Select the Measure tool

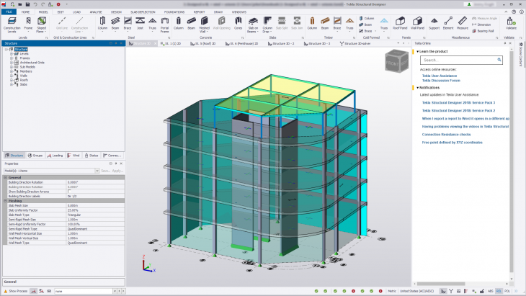pos(463,24)
